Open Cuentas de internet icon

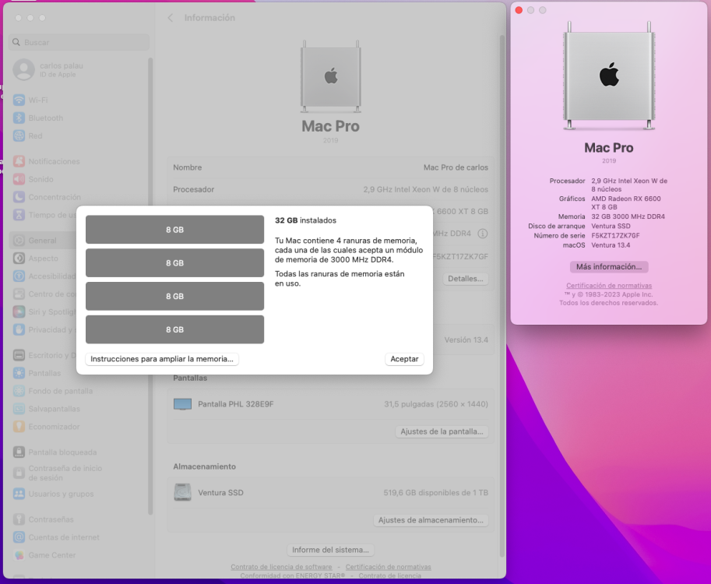pos(19,537)
